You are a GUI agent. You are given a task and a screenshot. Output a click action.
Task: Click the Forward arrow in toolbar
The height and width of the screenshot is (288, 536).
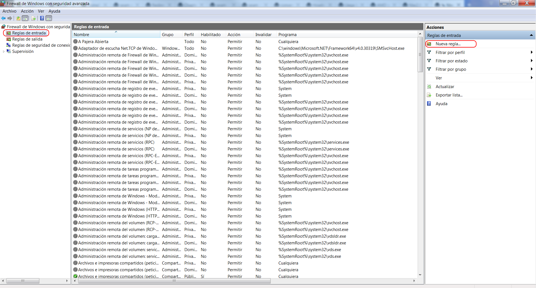tap(10, 18)
